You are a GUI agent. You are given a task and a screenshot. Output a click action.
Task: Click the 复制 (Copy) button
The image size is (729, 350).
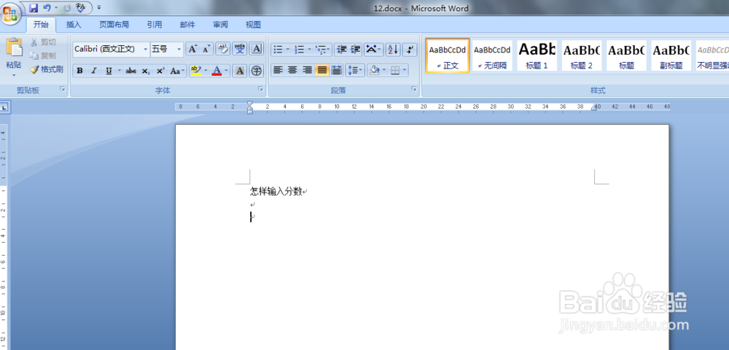coord(43,55)
